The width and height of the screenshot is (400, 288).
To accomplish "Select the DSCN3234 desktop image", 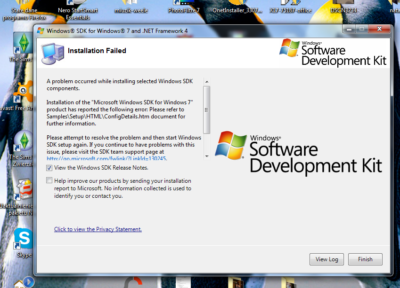I will click(x=343, y=7).
